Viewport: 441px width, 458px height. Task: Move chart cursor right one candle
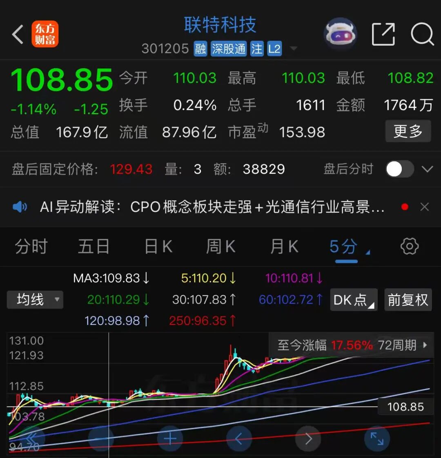coord(308,438)
